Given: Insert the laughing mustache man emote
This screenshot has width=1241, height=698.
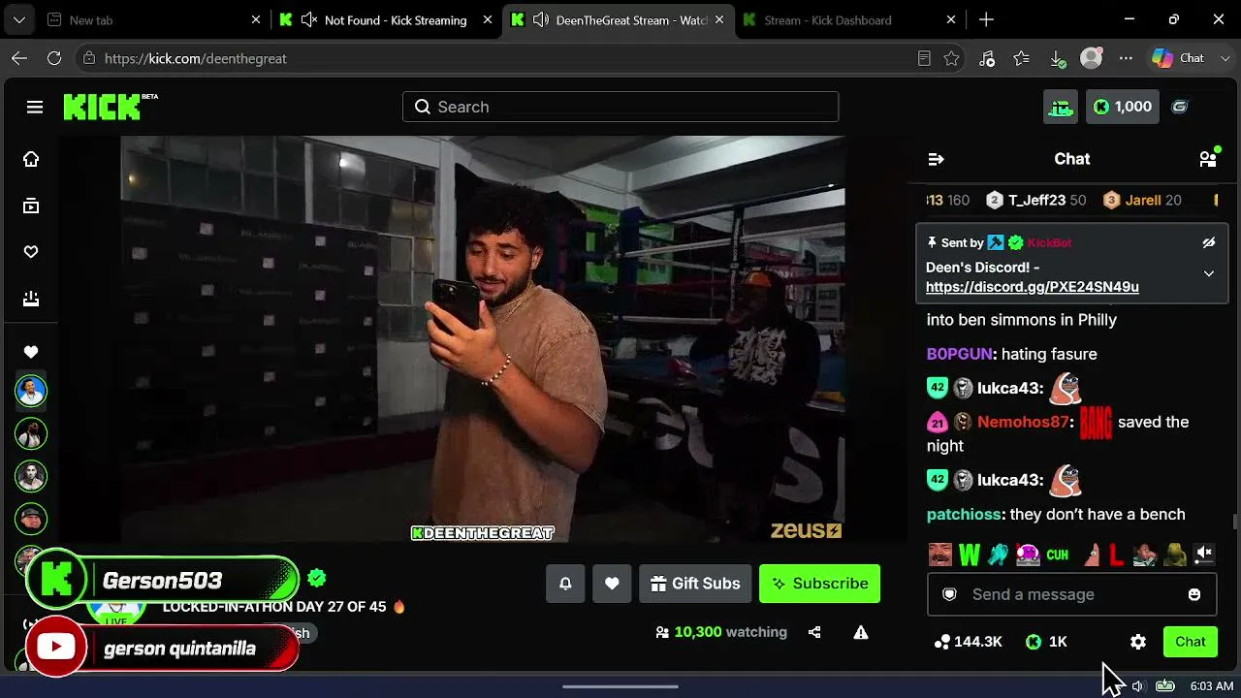Looking at the screenshot, I should click(939, 555).
